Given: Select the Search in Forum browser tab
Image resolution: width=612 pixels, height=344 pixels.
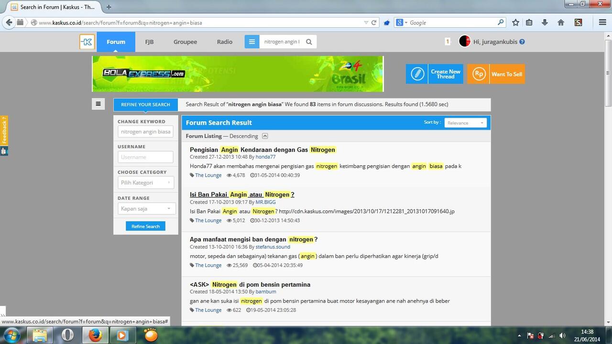Looking at the screenshot, I should [x=54, y=7].
